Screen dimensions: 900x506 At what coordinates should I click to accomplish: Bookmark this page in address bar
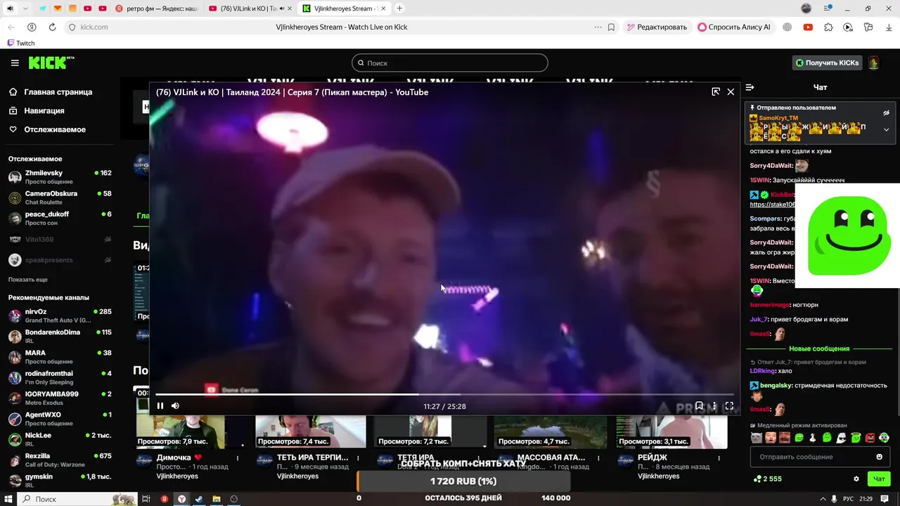point(611,27)
